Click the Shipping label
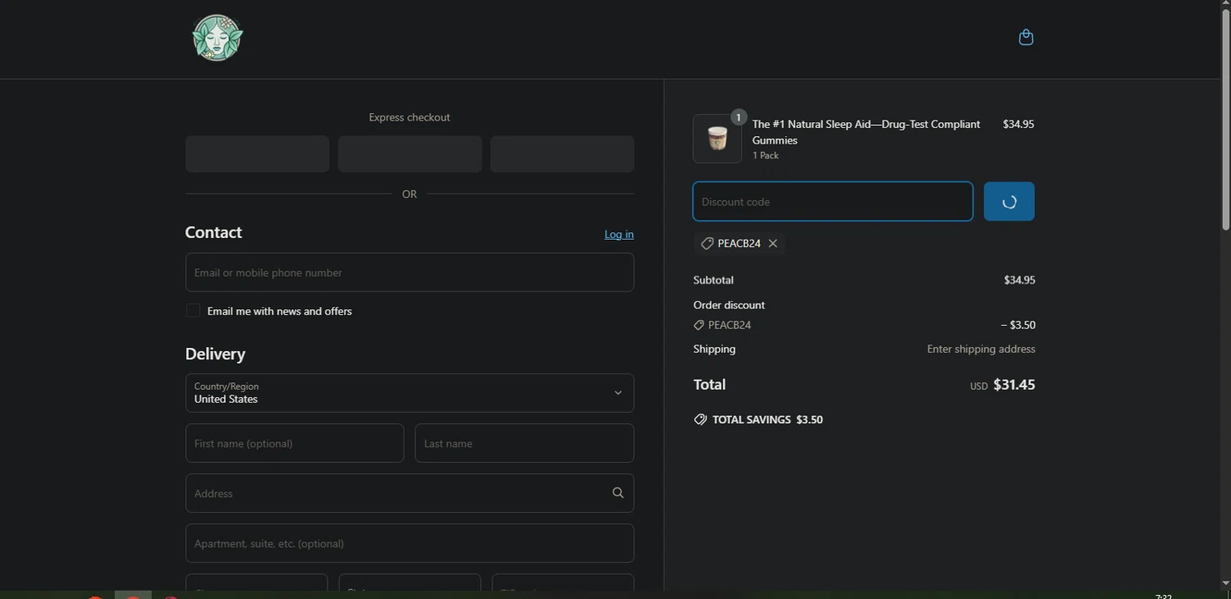This screenshot has width=1231, height=599. (x=714, y=349)
